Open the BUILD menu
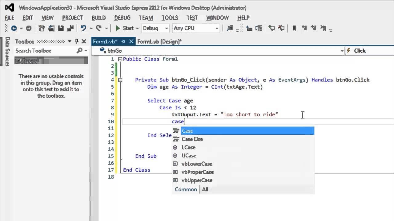The width and height of the screenshot is (394, 221). click(x=98, y=17)
